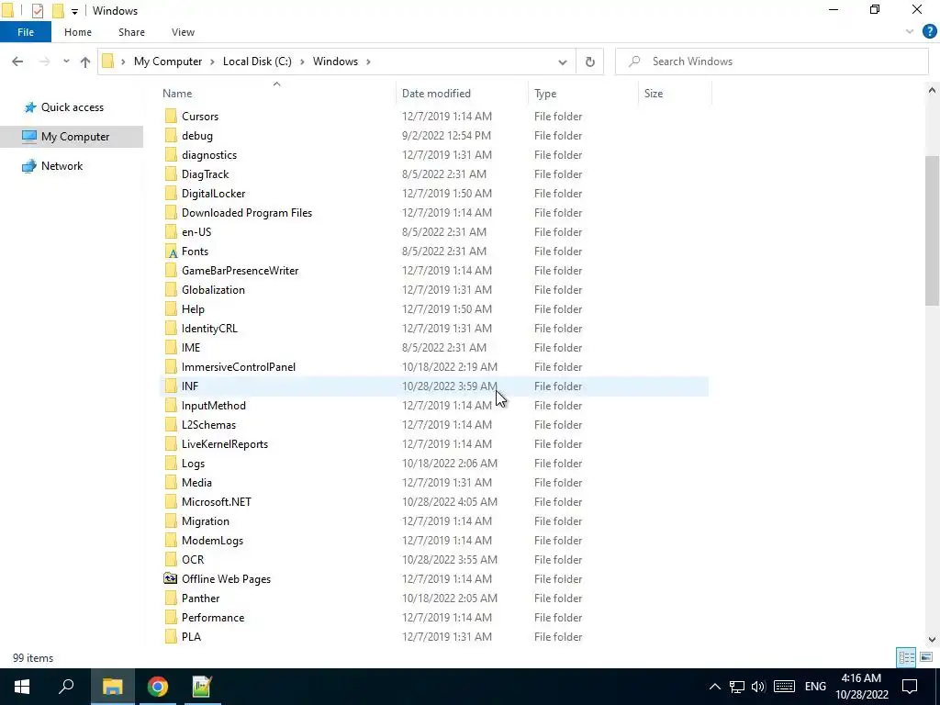
Task: Select the DigitalLocker folder name
Action: tap(213, 194)
